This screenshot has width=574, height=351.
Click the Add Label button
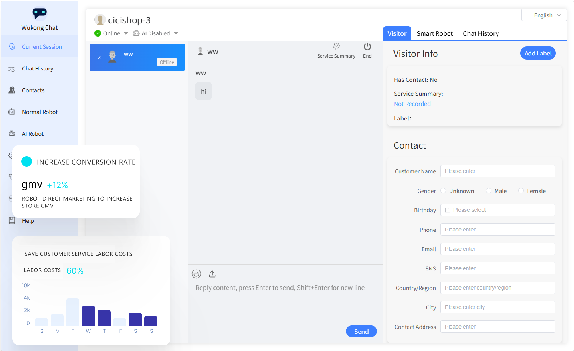(538, 53)
